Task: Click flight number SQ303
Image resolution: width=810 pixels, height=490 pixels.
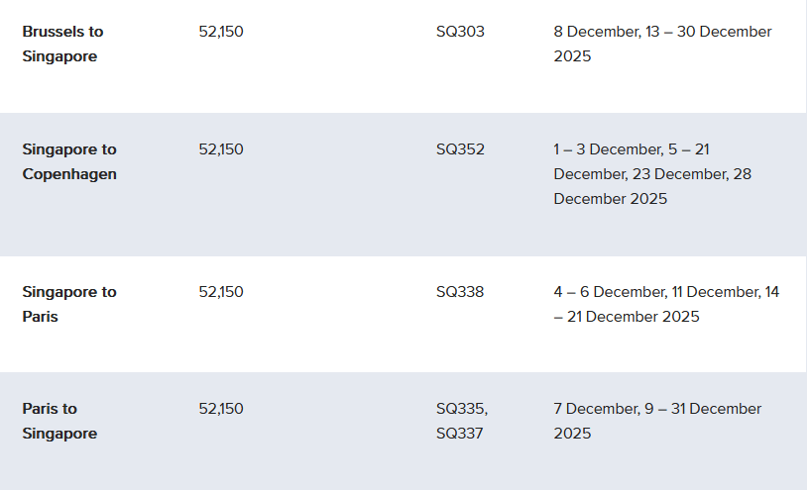Action: 460,32
